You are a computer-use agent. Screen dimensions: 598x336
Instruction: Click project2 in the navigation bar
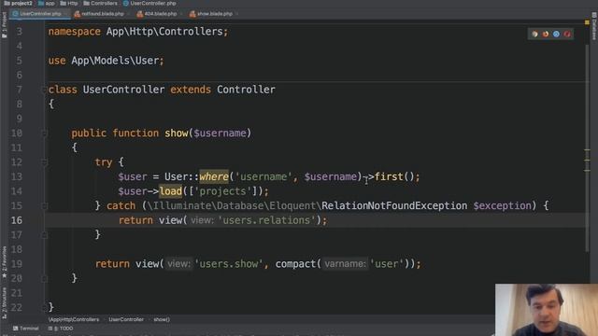[19, 3]
